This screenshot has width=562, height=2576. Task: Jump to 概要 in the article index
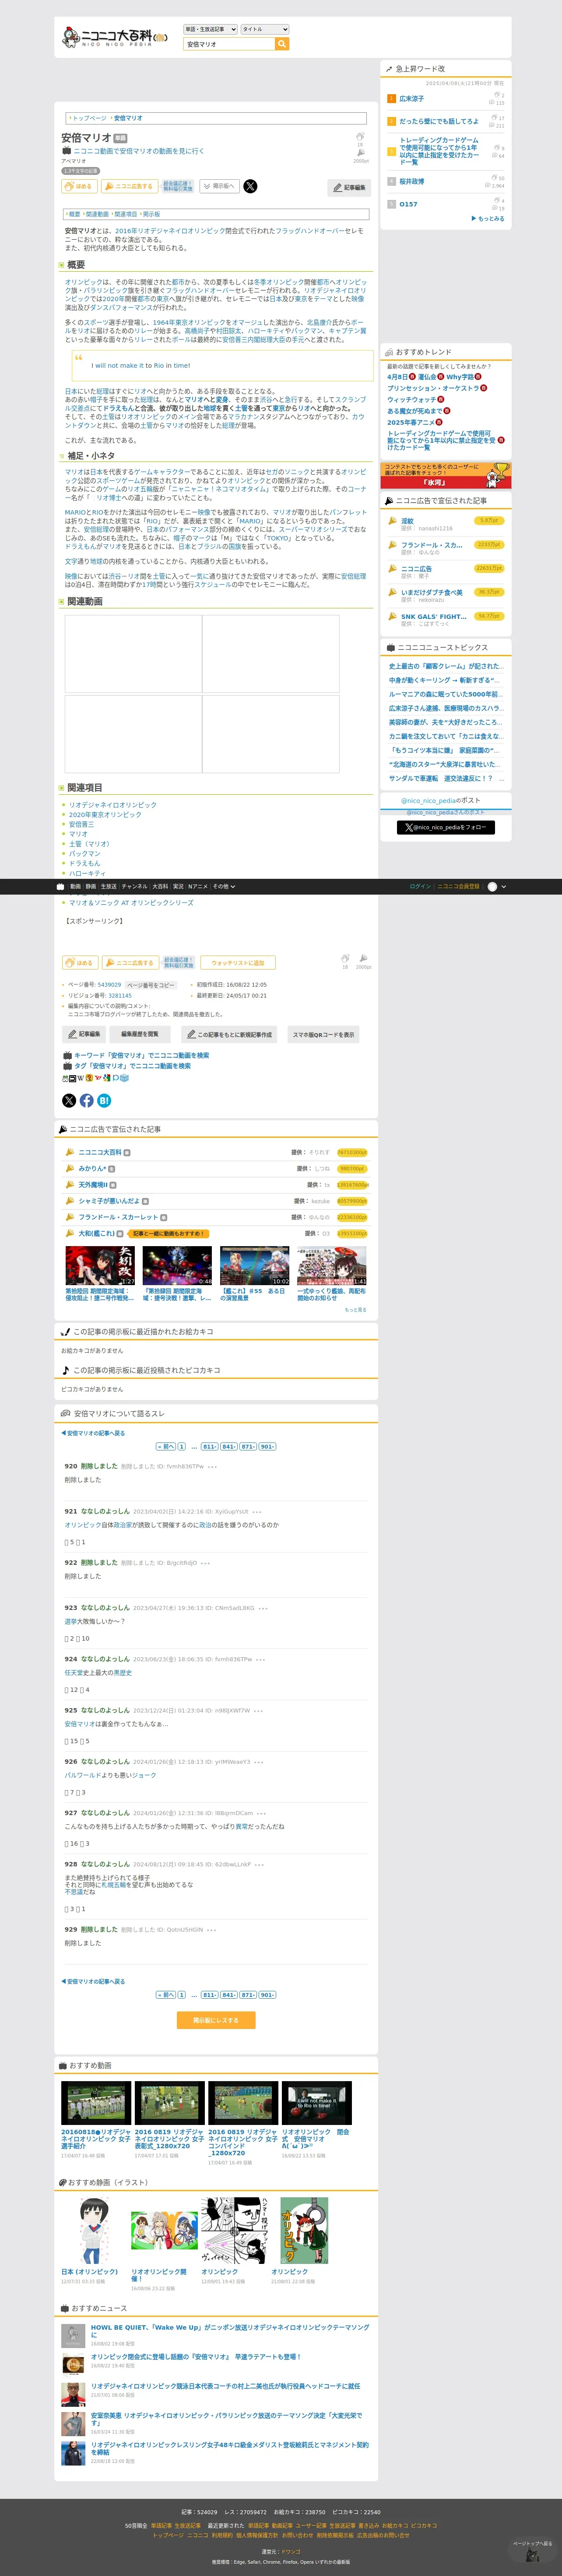[x=75, y=214]
